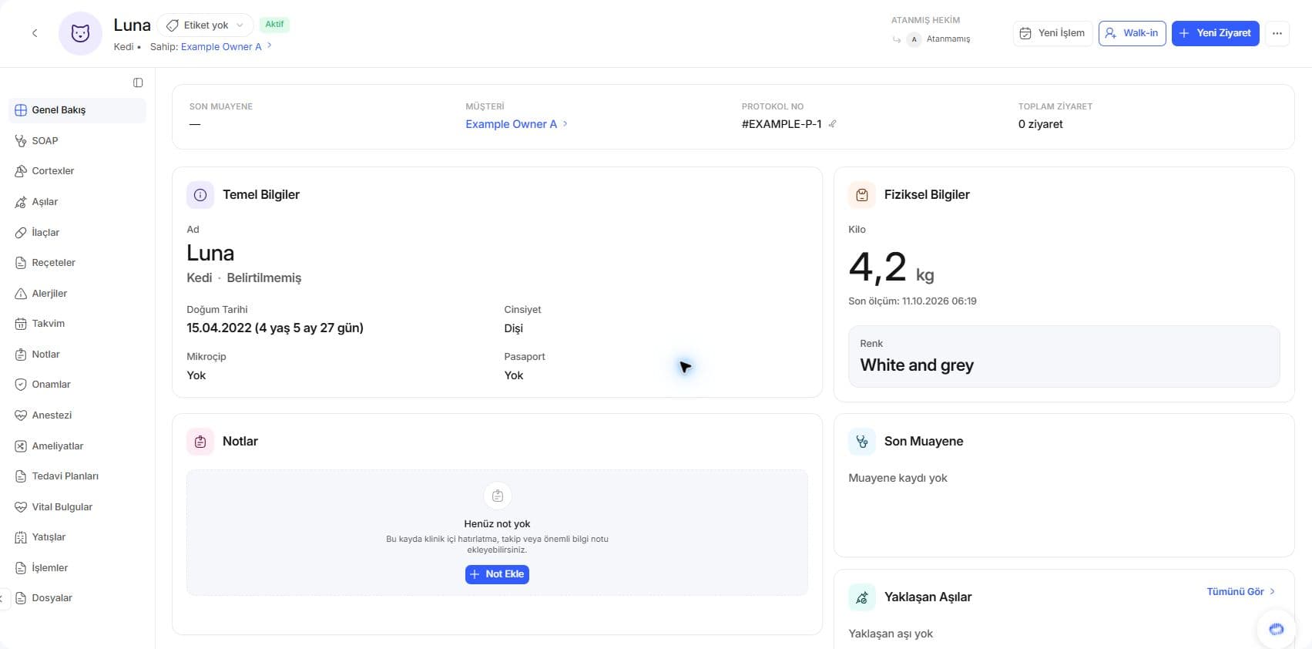
Task: Open the chat widget bubble icon
Action: point(1276,629)
